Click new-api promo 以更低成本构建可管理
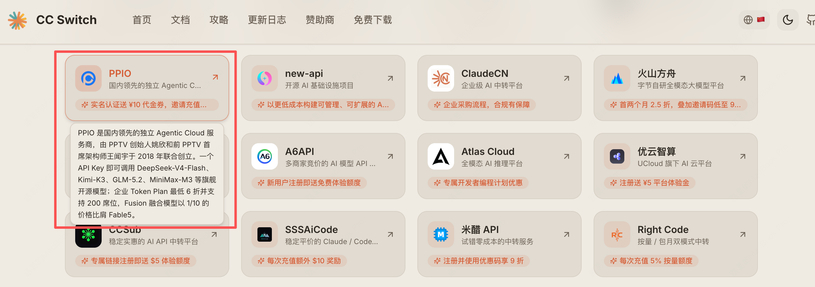This screenshot has width=815, height=287. pyautogui.click(x=323, y=104)
